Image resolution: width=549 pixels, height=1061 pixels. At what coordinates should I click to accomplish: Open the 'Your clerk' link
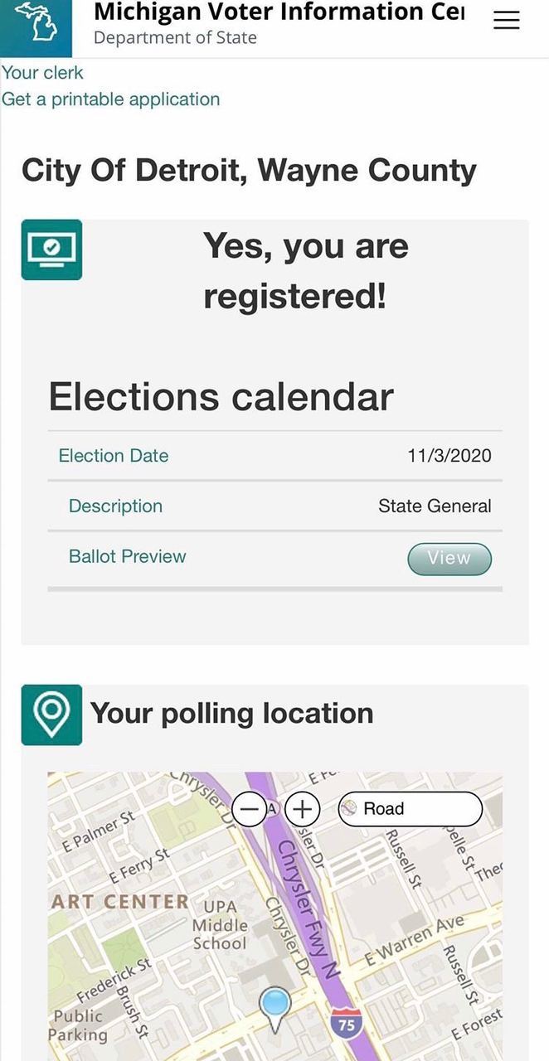point(42,73)
